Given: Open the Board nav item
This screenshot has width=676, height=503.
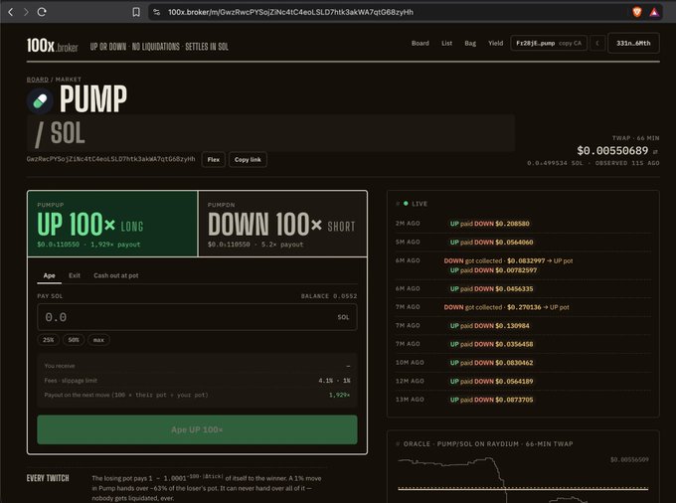Looking at the screenshot, I should point(420,43).
